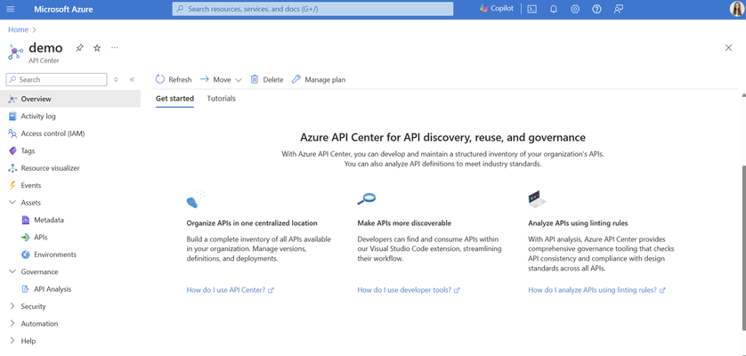Pin the demo resource to dashboard
Image resolution: width=746 pixels, height=356 pixels.
80,48
